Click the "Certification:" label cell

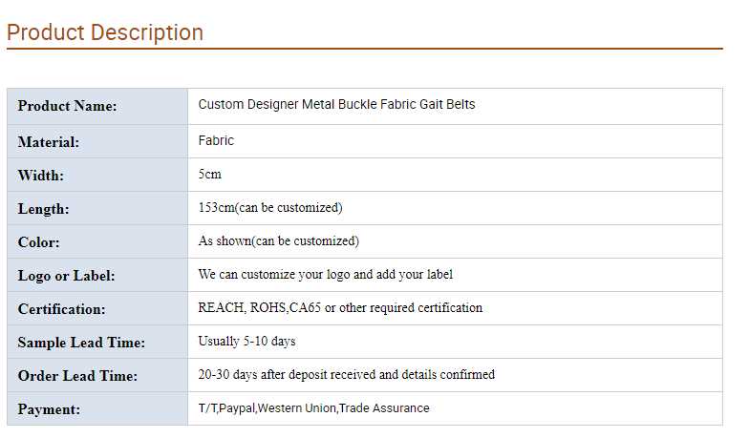(62, 309)
